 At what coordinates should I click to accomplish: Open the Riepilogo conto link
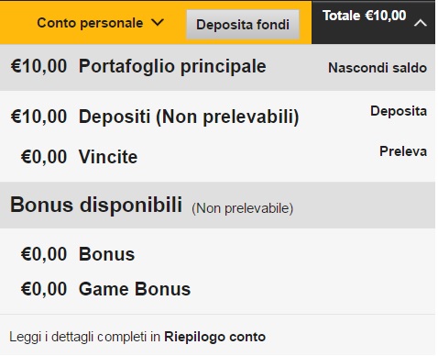(214, 337)
